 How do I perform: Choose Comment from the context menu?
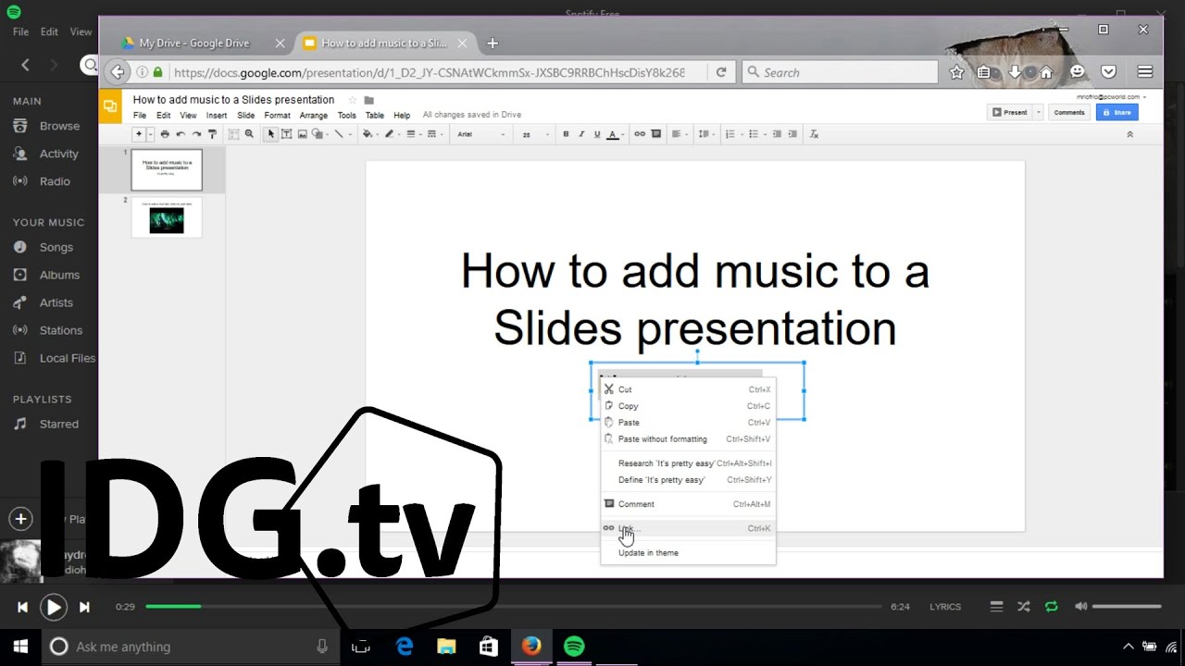(x=688, y=504)
